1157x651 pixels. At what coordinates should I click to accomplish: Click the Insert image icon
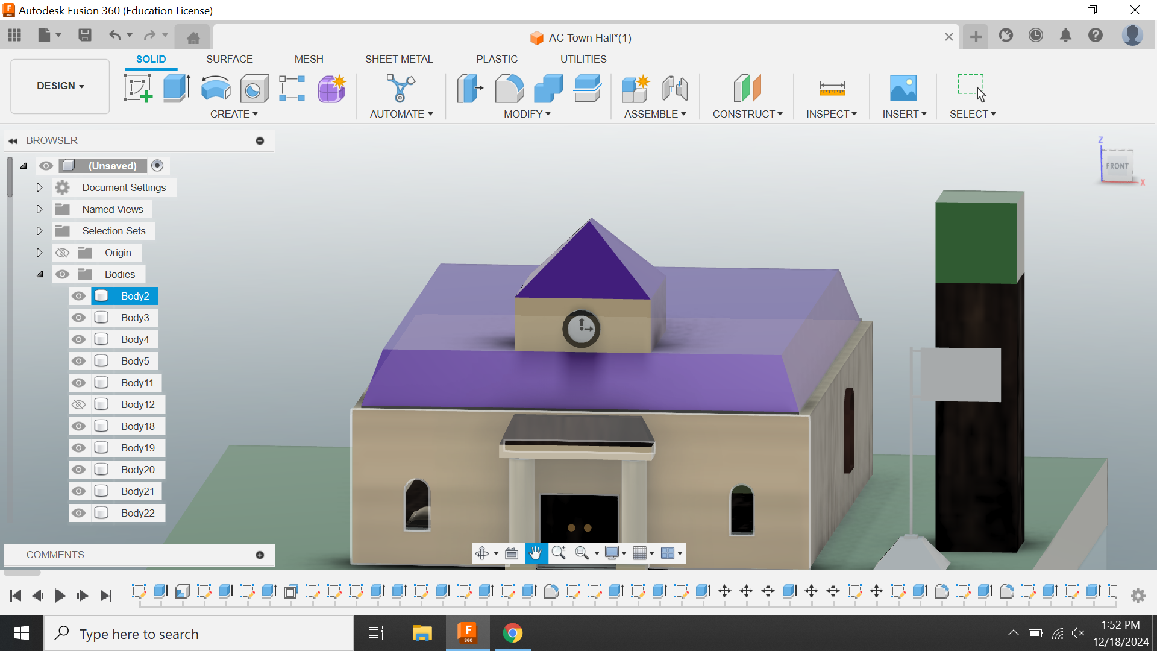[x=903, y=88]
